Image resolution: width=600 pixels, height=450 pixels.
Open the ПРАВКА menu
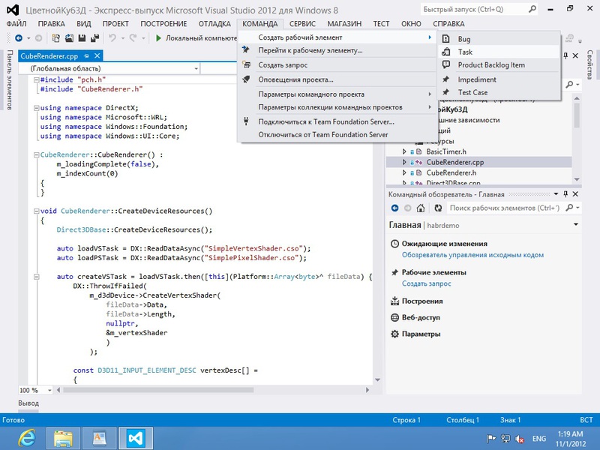tap(51, 24)
